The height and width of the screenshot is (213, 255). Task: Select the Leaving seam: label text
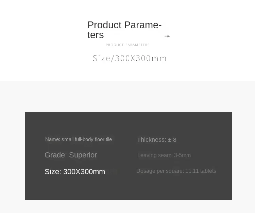[x=155, y=155]
